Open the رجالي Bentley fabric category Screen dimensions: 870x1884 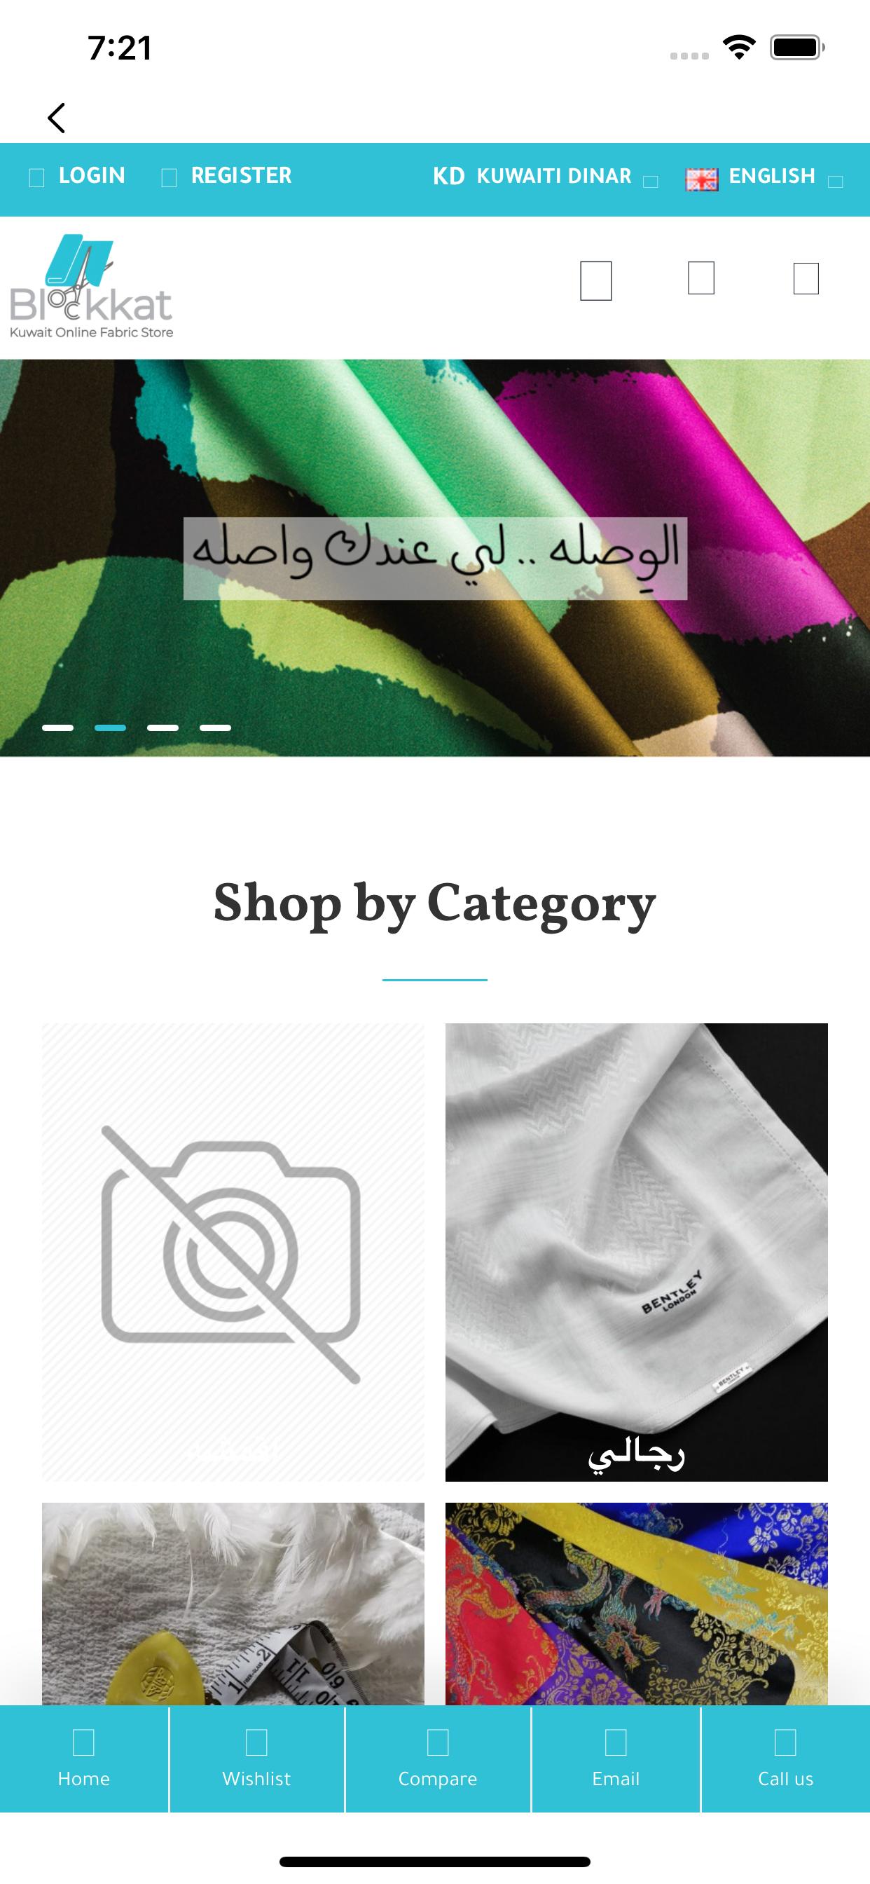636,1252
